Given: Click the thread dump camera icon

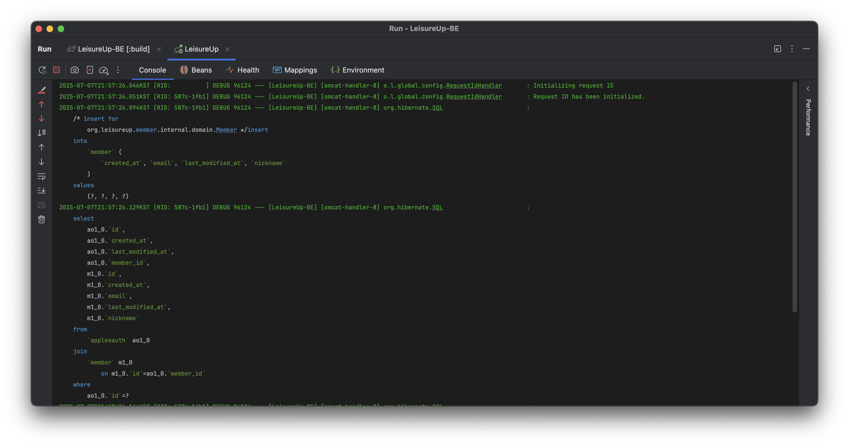Looking at the screenshot, I should pos(75,70).
